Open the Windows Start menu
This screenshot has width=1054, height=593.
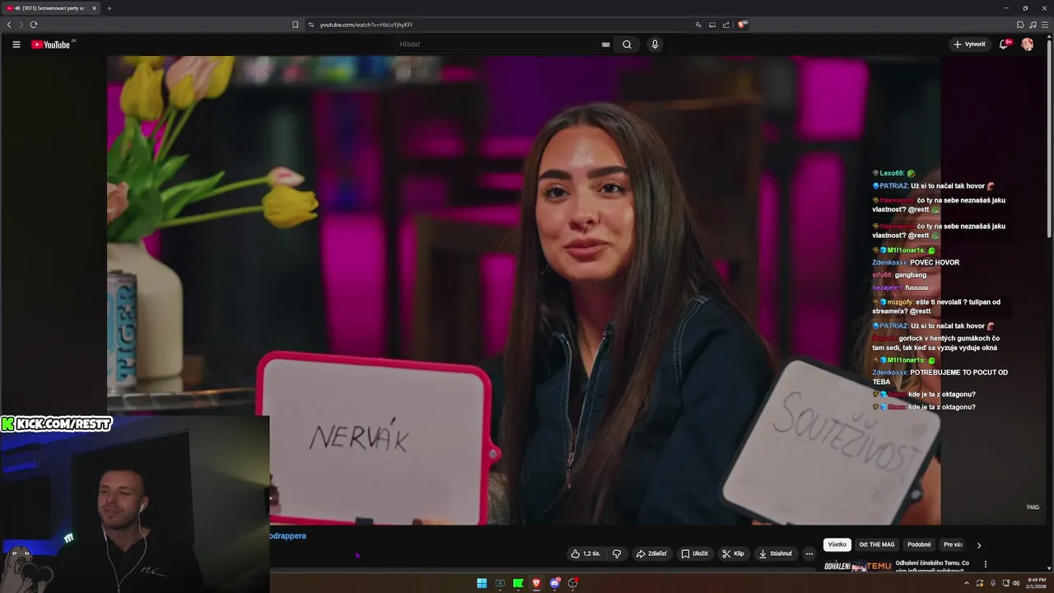[482, 583]
